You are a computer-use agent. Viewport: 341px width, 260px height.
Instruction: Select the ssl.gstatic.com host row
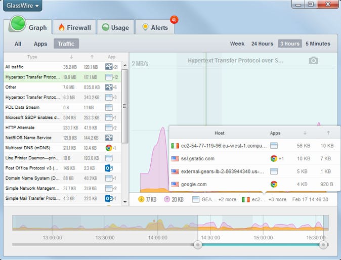pyautogui.click(x=254, y=158)
